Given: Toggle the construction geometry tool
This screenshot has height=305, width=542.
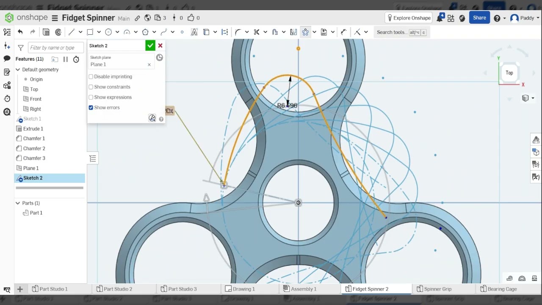Looking at the screenshot, I should (x=225, y=32).
